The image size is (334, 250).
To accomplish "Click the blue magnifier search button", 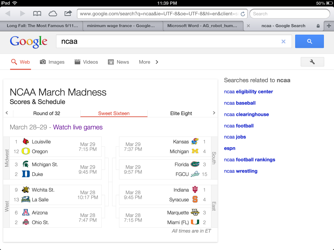I will (309, 41).
